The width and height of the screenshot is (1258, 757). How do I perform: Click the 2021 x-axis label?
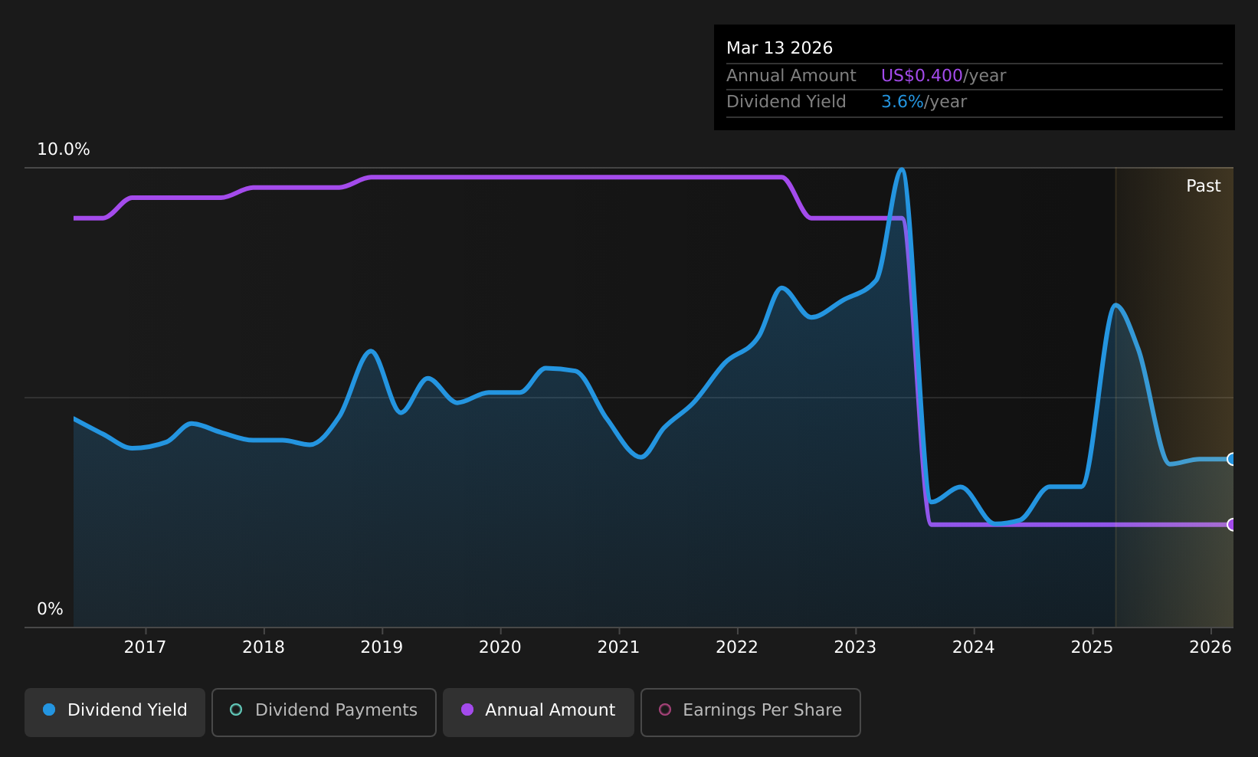coord(618,647)
